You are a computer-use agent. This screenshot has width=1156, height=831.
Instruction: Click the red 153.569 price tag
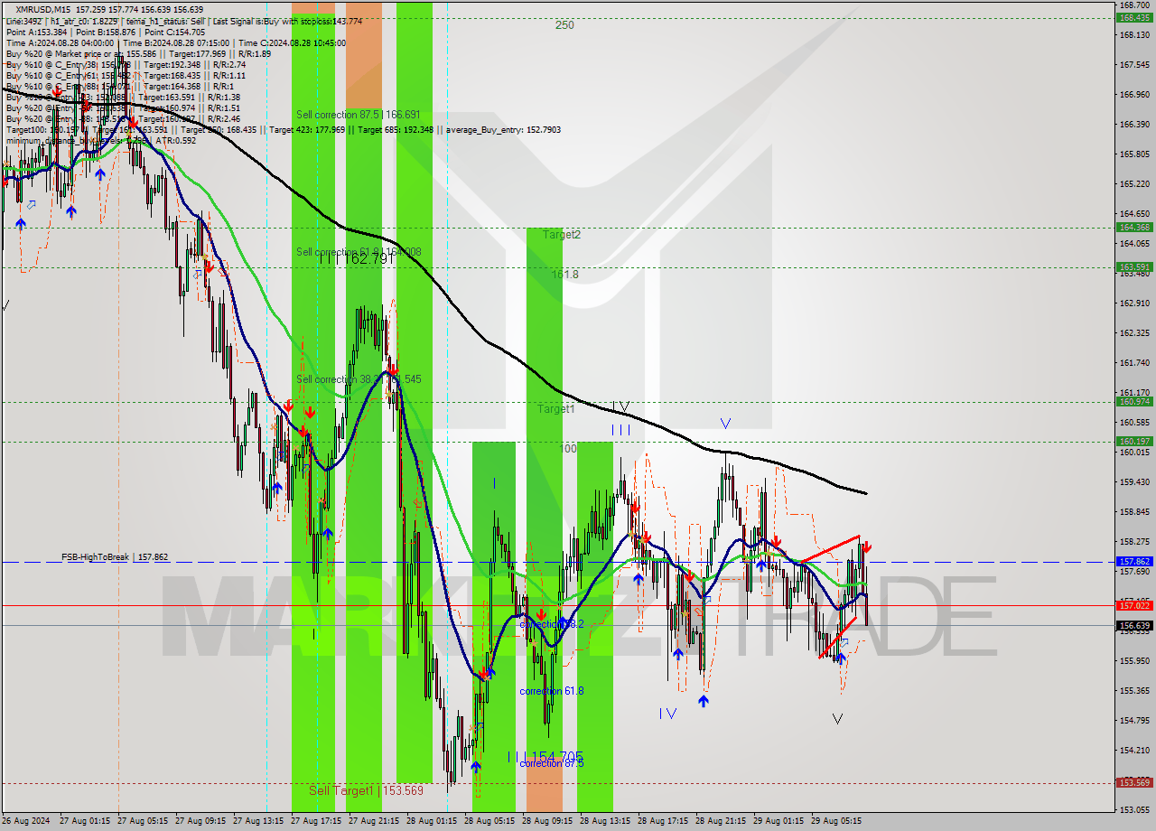1134,782
